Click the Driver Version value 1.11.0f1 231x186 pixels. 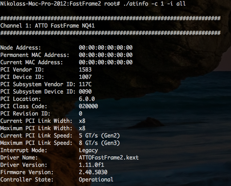92,165
